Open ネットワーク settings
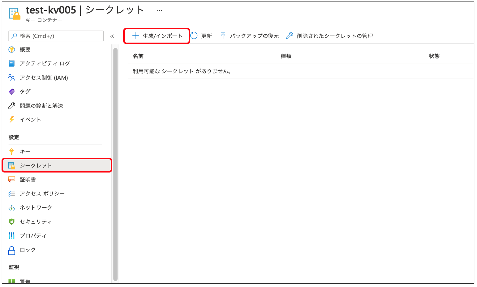 coord(36,207)
